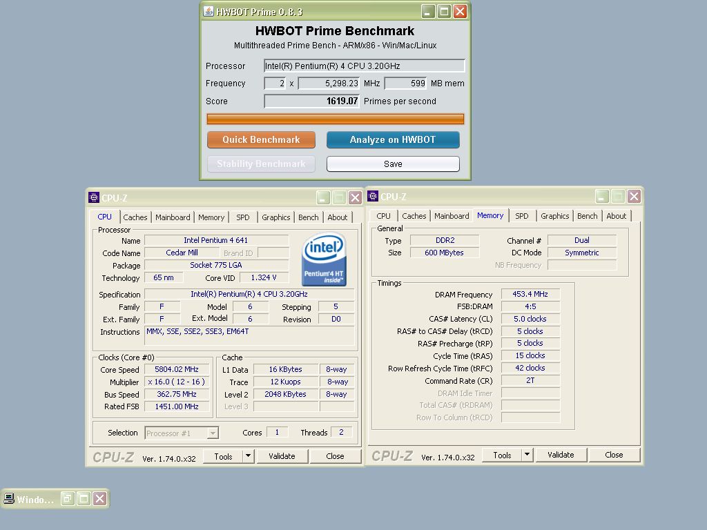This screenshot has height=530, width=707.
Task: Minimize the right CPU-Z window
Action: coord(602,196)
